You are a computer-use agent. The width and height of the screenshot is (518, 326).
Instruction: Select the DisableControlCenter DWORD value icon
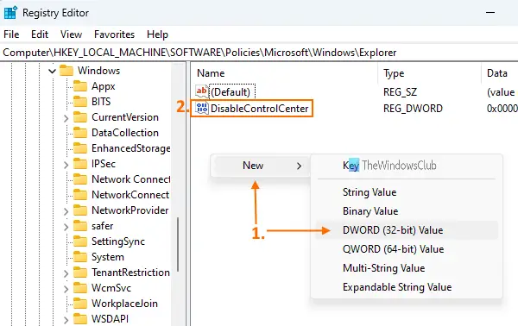201,108
